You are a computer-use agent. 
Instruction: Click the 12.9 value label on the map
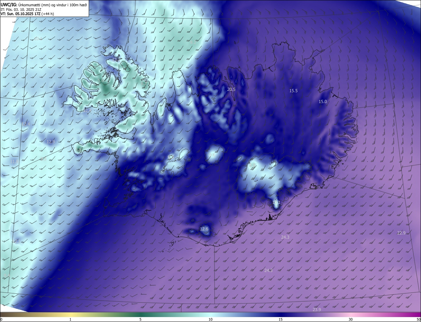[51, 142]
